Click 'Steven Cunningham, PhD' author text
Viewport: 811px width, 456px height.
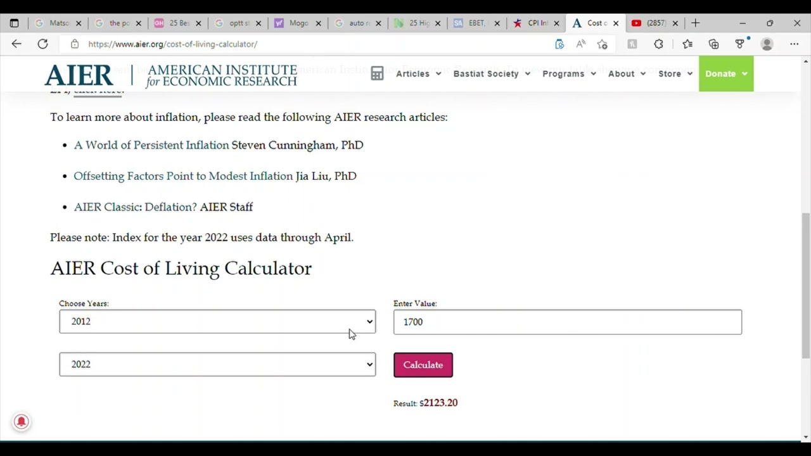pyautogui.click(x=298, y=145)
